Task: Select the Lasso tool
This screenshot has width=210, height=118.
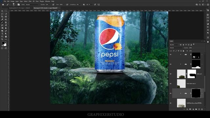Action: (x=2, y=14)
